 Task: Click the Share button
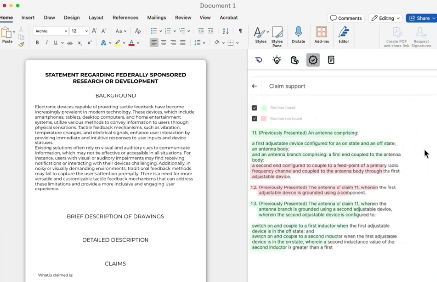pos(421,18)
